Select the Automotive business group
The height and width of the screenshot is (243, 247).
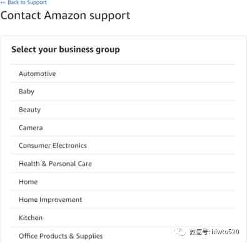coord(123,74)
